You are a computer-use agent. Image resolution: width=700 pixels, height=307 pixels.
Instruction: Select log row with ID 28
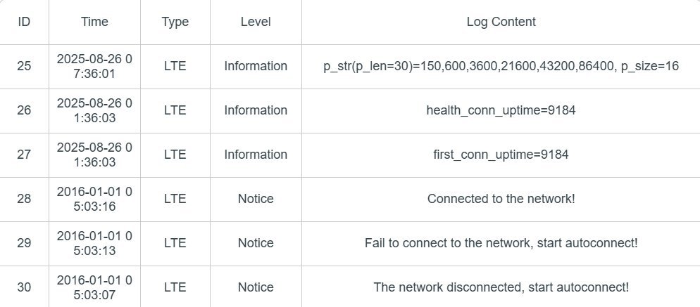(24, 199)
